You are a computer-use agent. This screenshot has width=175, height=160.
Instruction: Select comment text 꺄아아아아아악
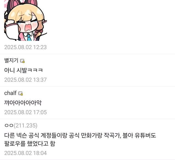tap(23, 103)
